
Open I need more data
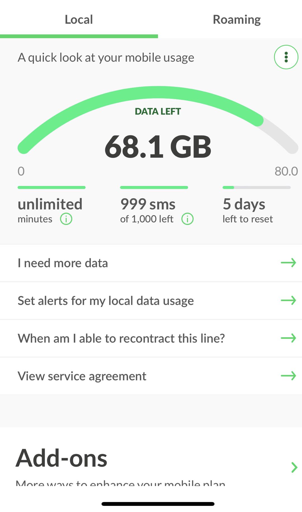coord(63,263)
